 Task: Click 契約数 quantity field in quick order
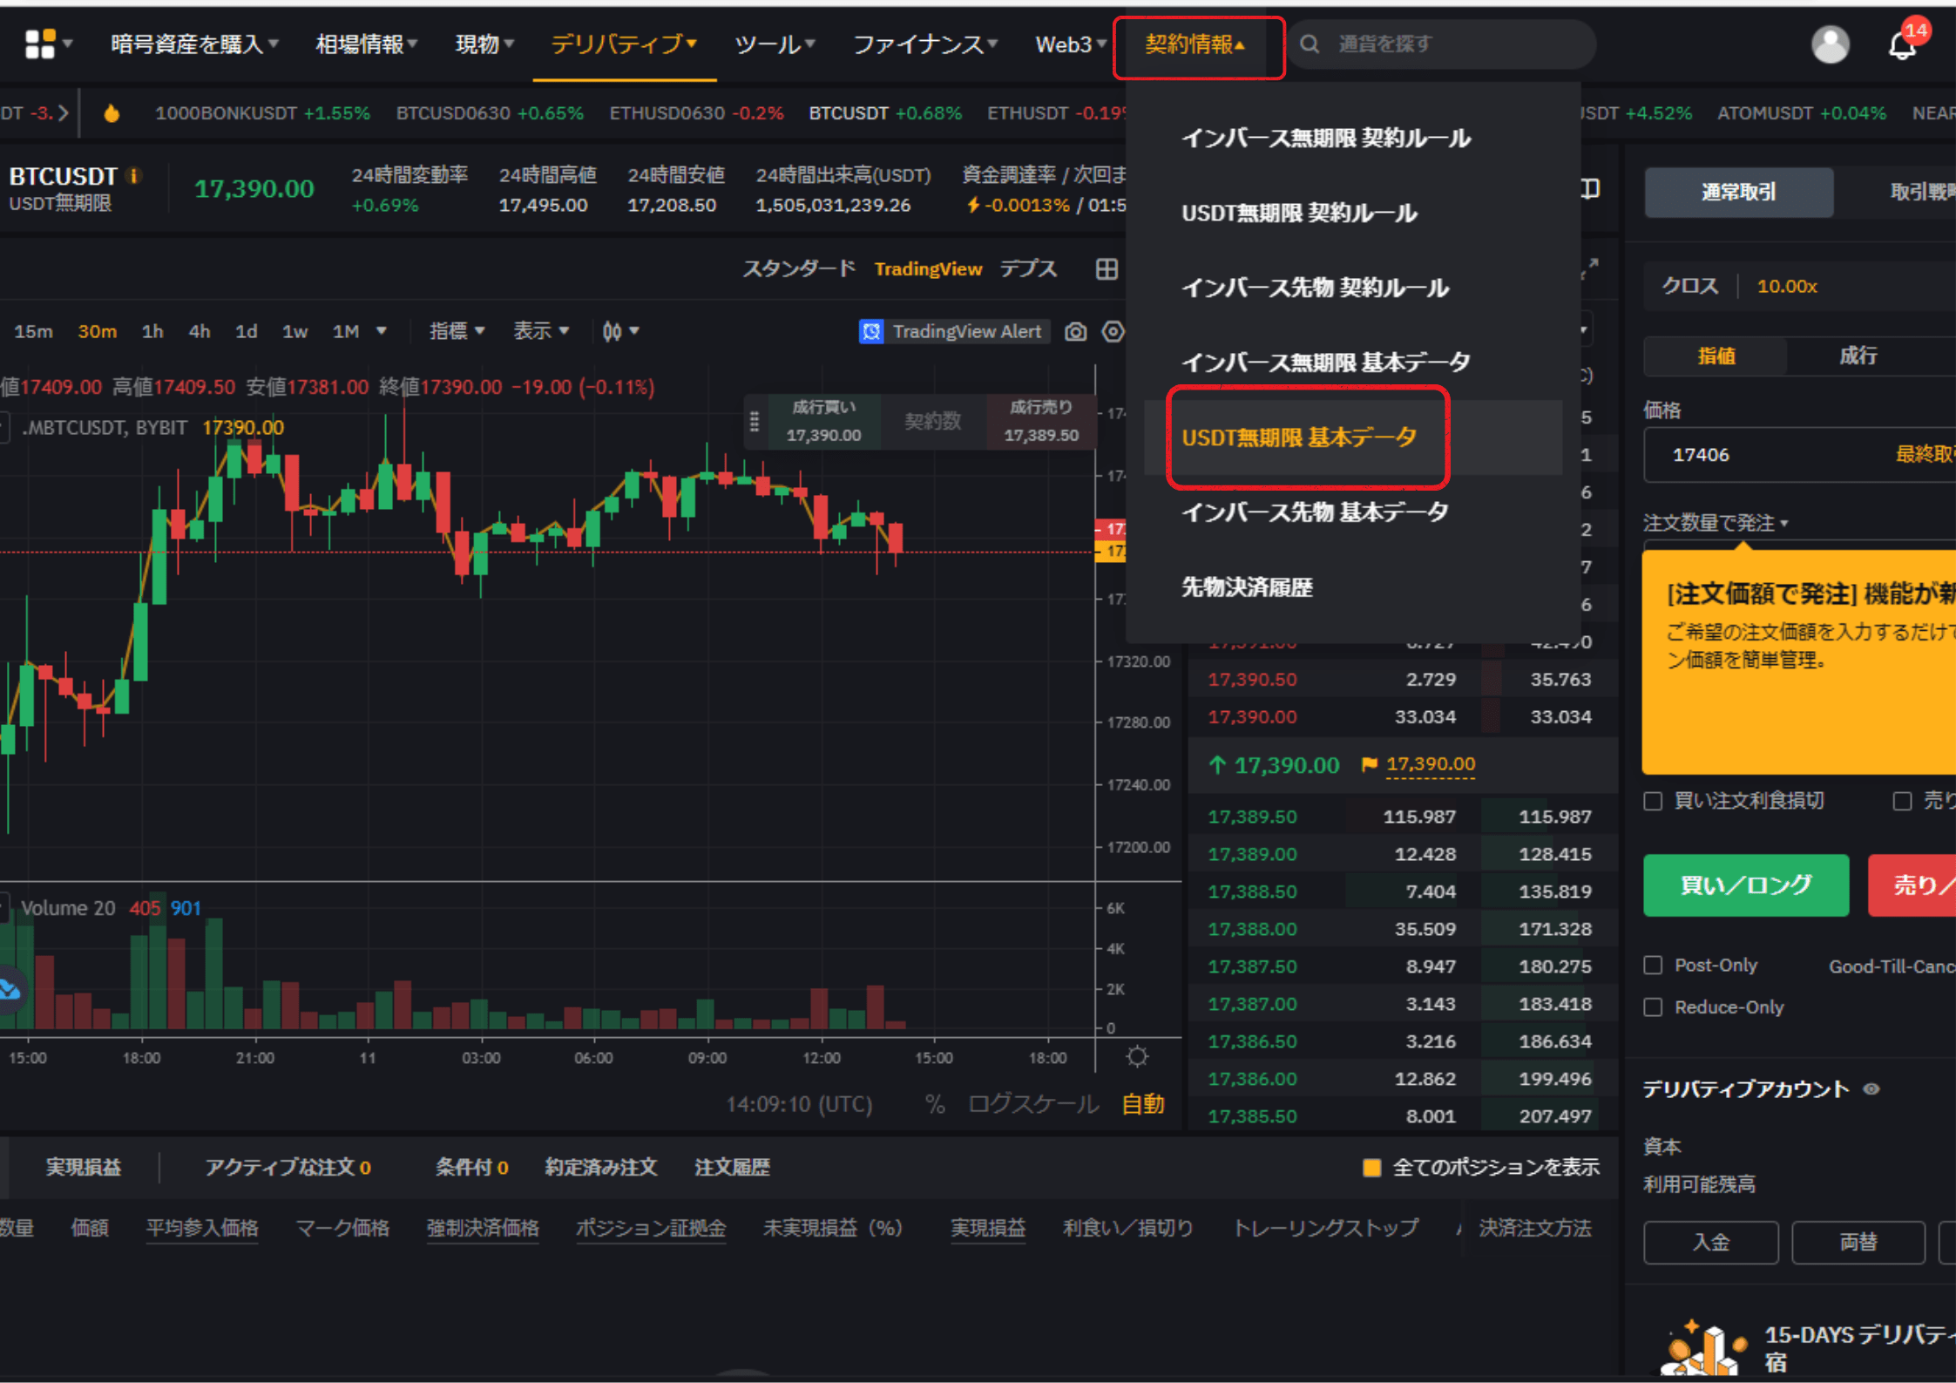(932, 422)
